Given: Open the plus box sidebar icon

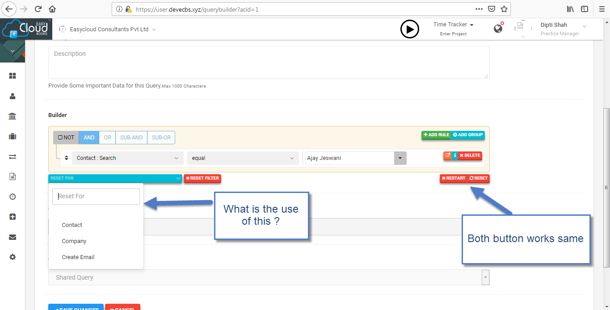Looking at the screenshot, I should tap(13, 217).
